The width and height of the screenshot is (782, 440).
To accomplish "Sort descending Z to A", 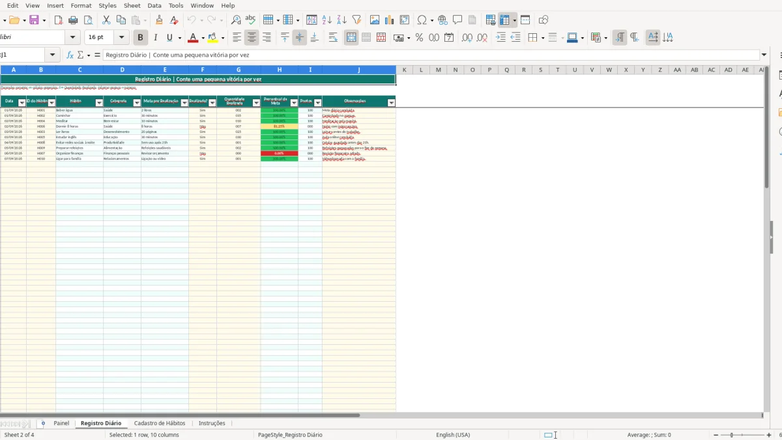I will [341, 20].
